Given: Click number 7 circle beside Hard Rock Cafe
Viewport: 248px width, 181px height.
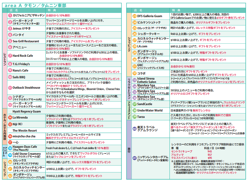Looking at the screenshot, I should point(10,56).
